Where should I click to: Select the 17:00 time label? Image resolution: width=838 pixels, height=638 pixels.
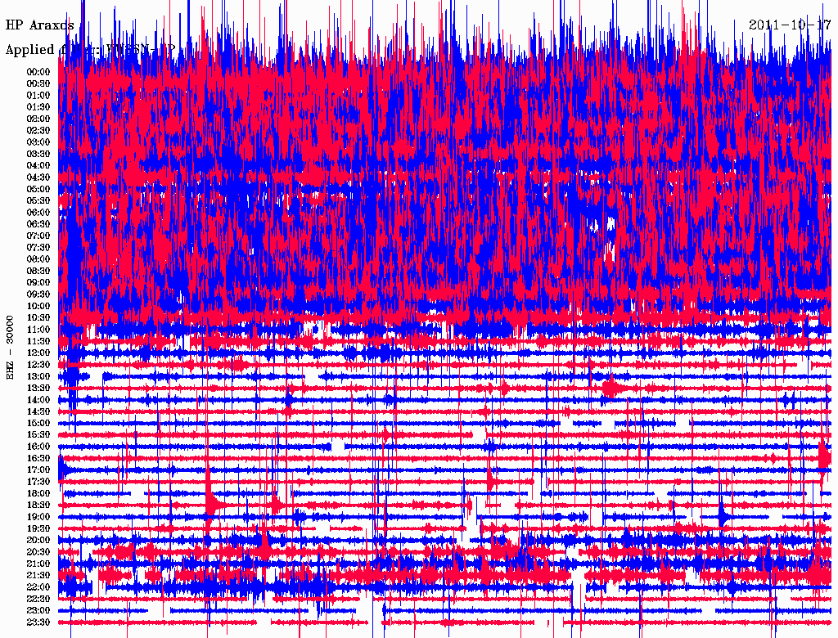pyautogui.click(x=38, y=470)
